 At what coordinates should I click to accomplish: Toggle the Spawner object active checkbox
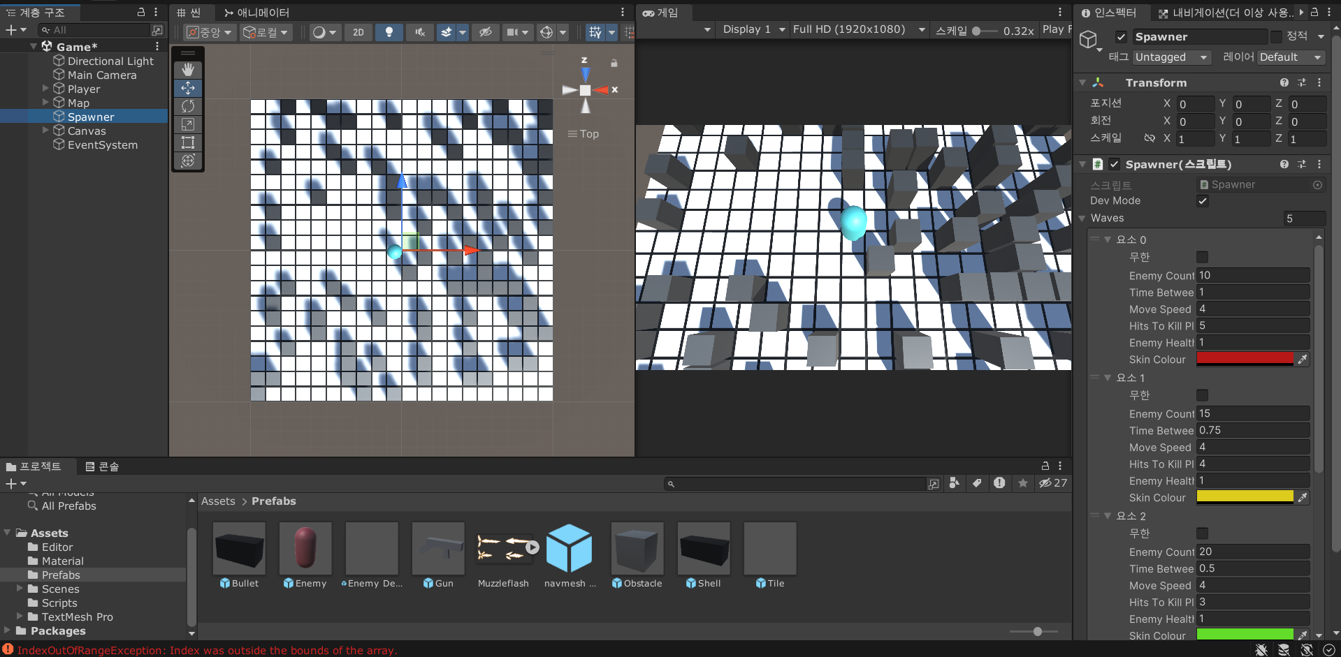[x=1121, y=37]
